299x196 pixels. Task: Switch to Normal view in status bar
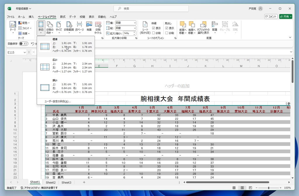tap(234, 188)
